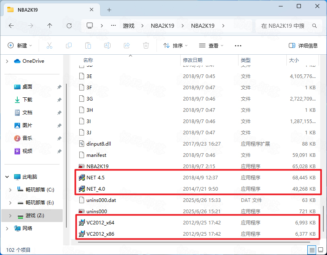
Task: Select the VC2012_x86 installer icon
Action: [x=82, y=234]
